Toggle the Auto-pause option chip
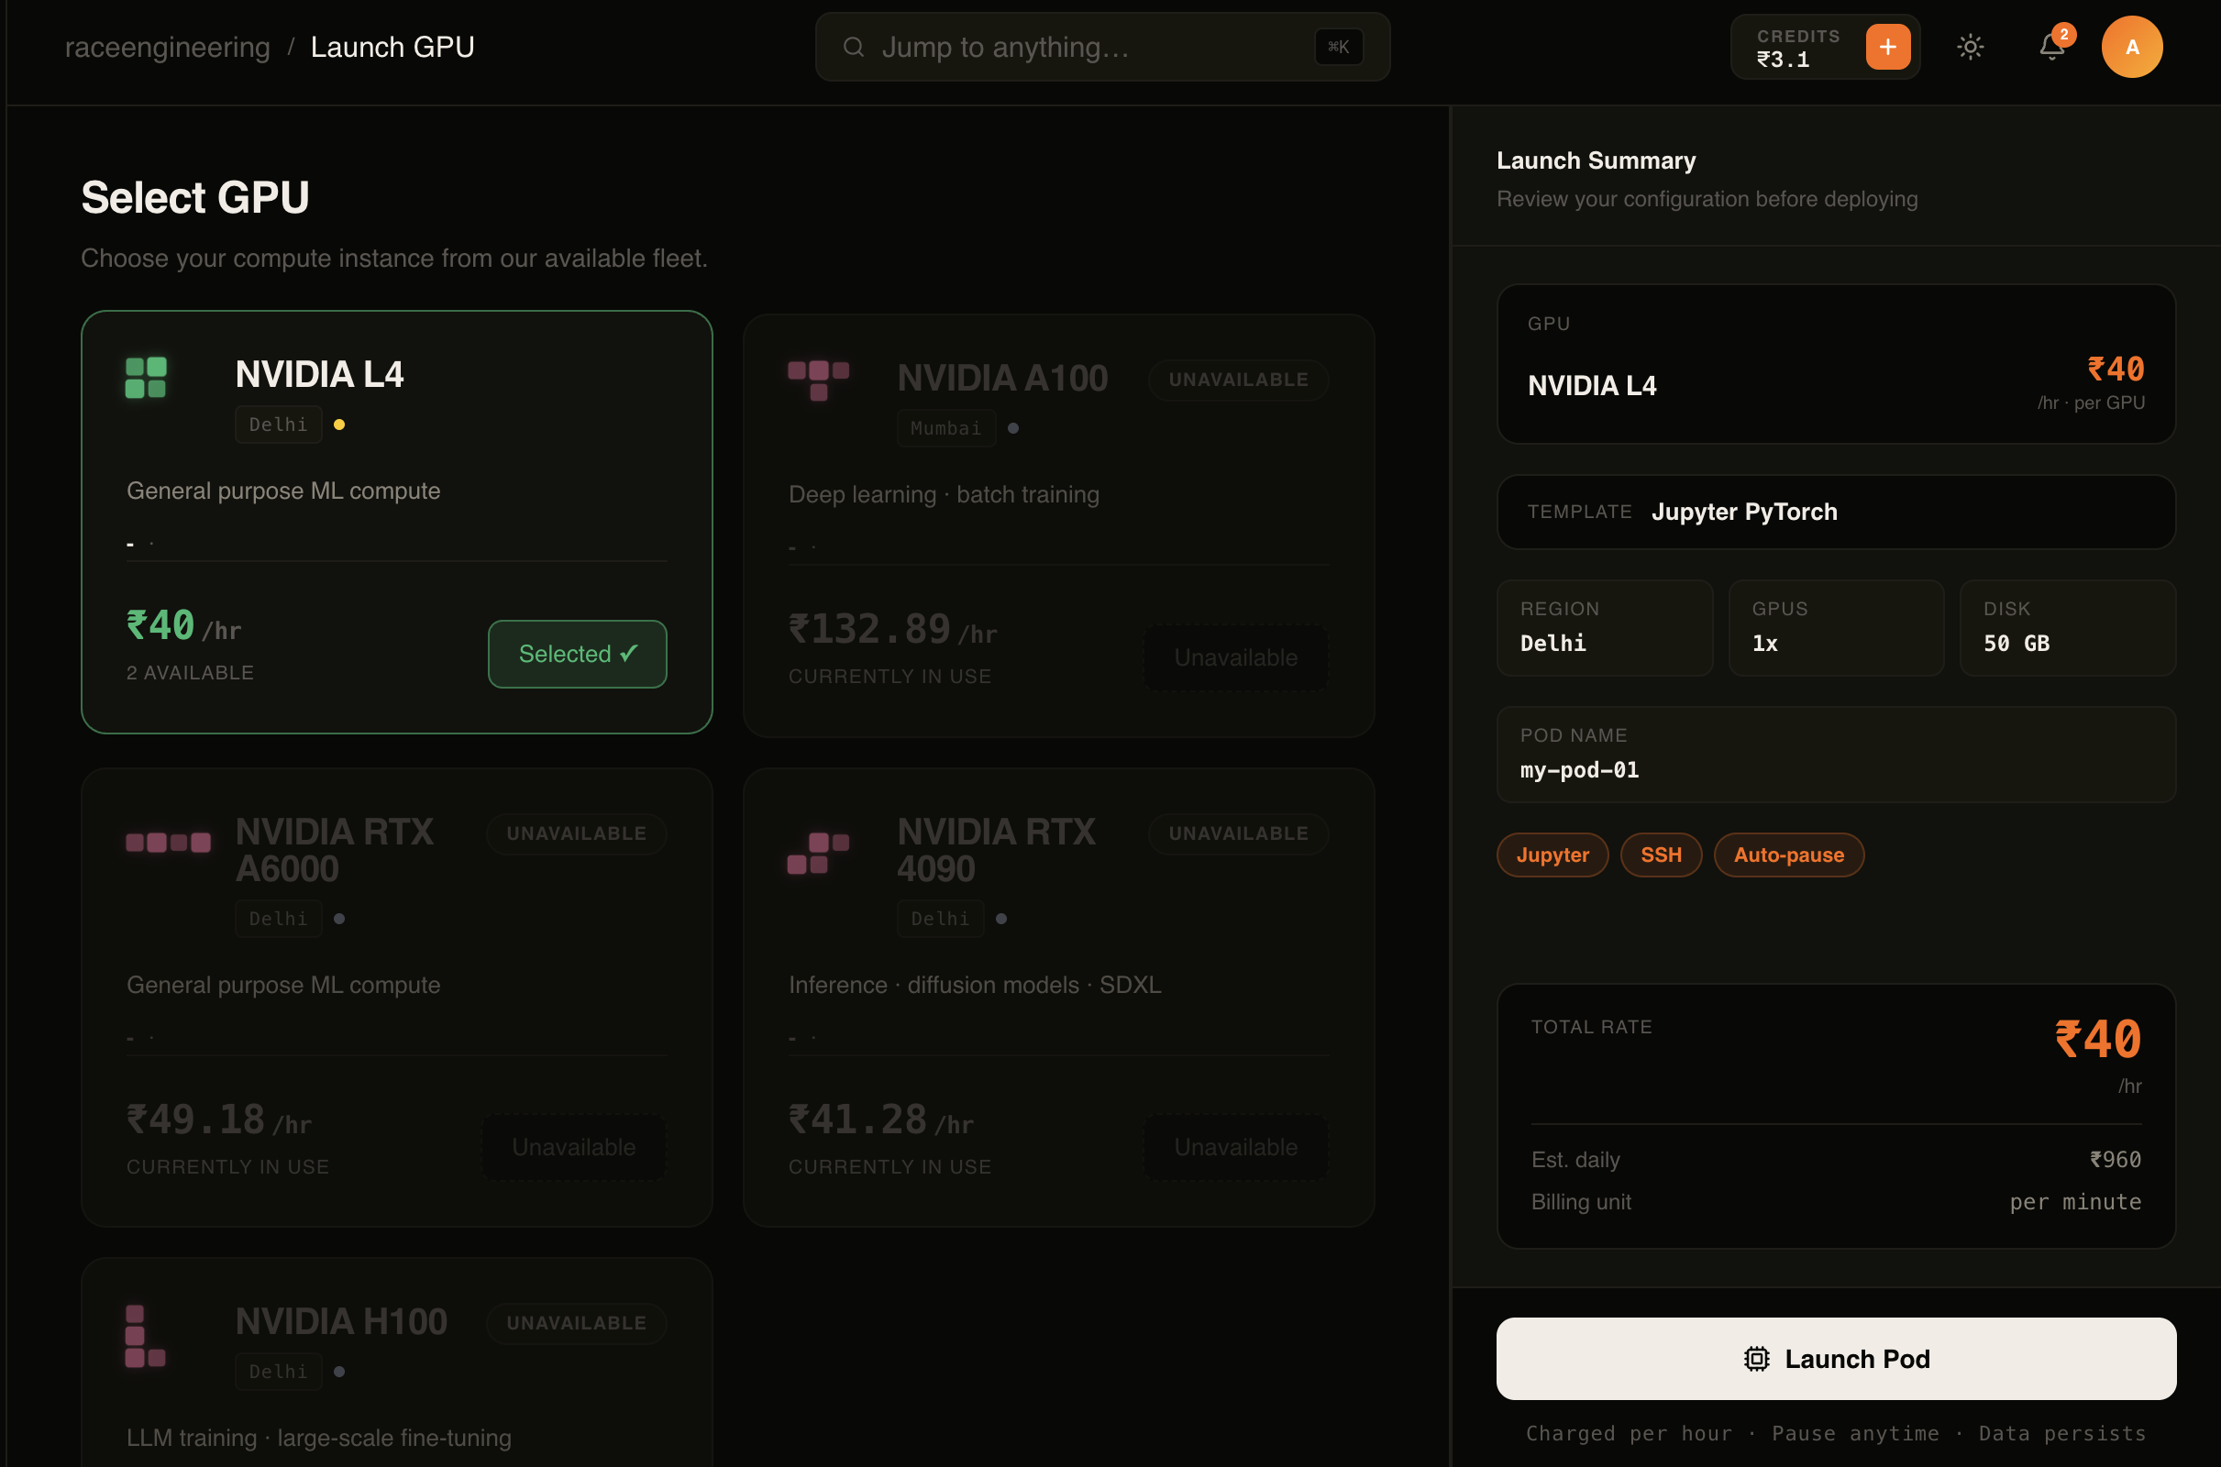This screenshot has height=1467, width=2221. 1789,855
